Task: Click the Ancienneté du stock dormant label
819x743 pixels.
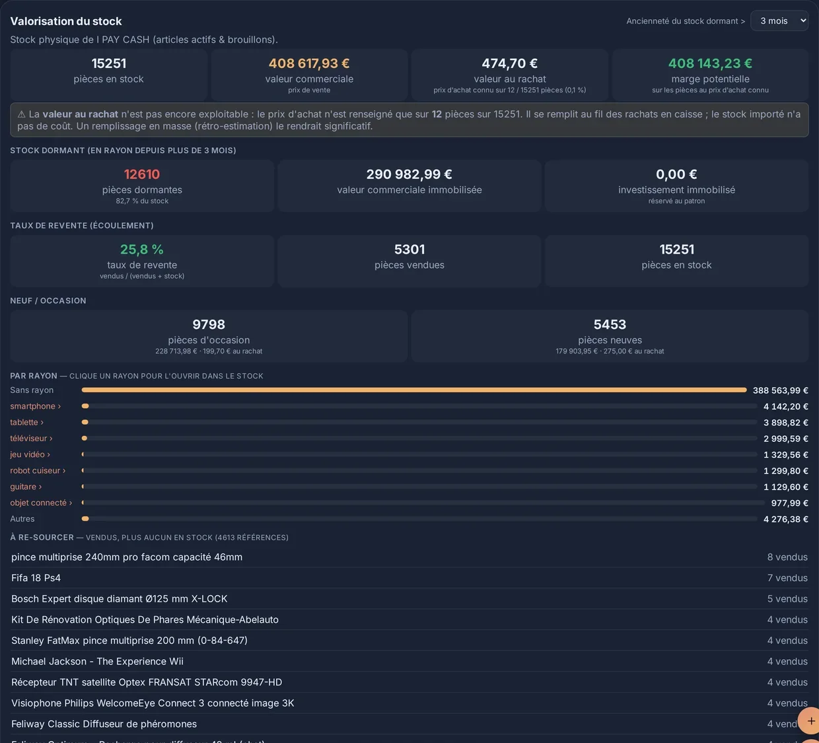Action: [x=686, y=21]
